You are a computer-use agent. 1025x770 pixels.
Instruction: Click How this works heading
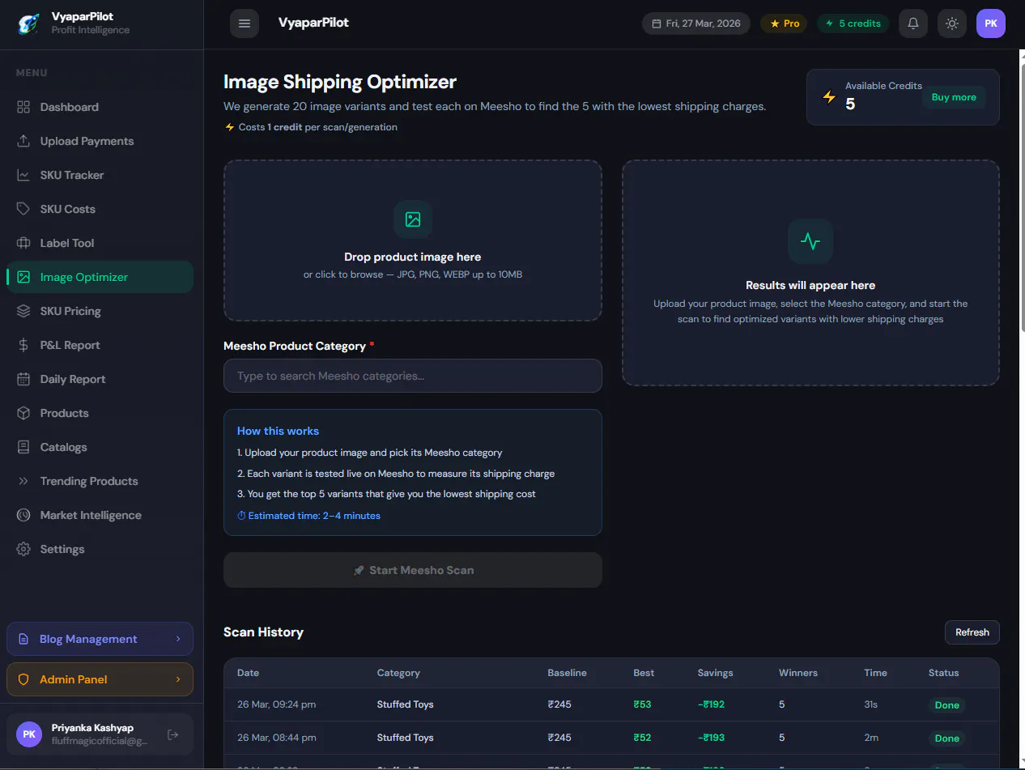point(278,431)
